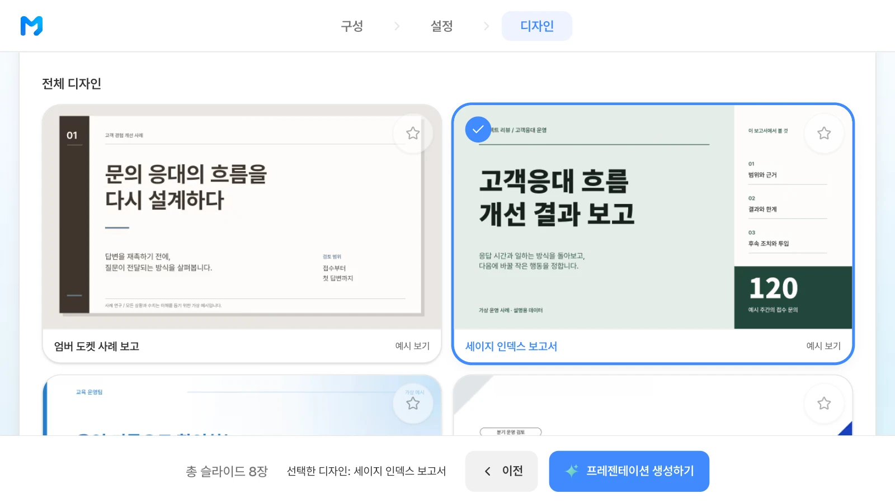Image resolution: width=895 pixels, height=503 pixels.
Task: Click 예시 보기 for 엄버 도켓 사례 보고
Action: (x=412, y=346)
